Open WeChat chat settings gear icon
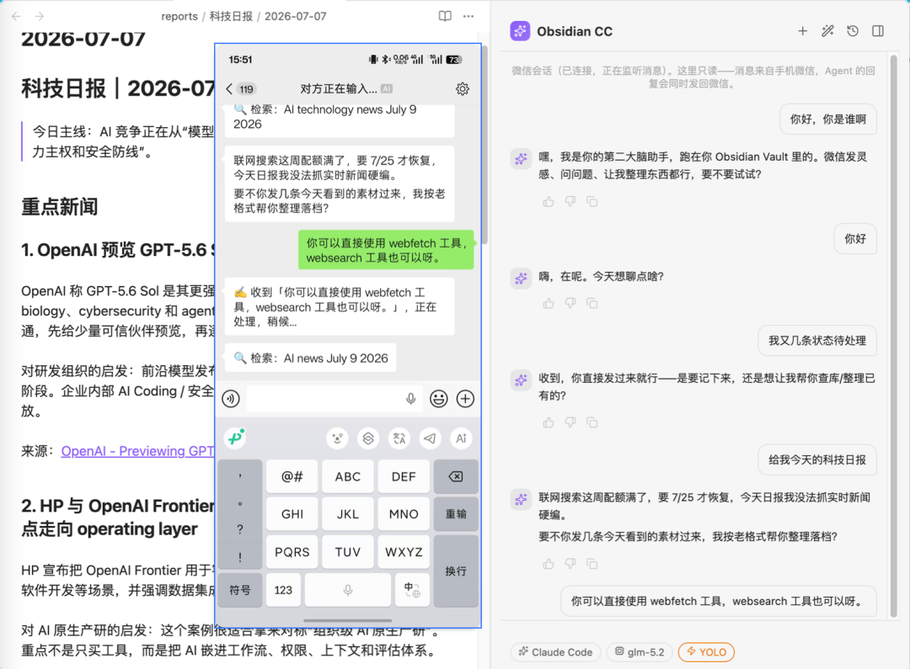This screenshot has width=910, height=669. click(463, 88)
